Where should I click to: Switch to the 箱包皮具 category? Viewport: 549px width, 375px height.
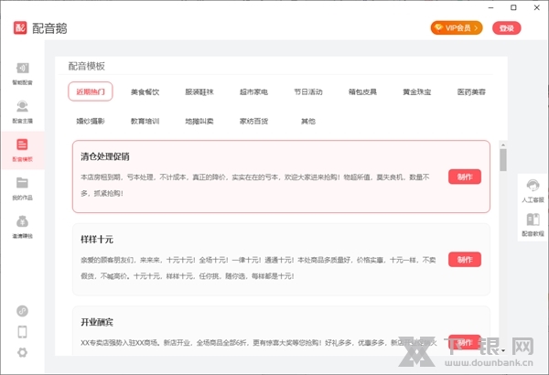362,92
